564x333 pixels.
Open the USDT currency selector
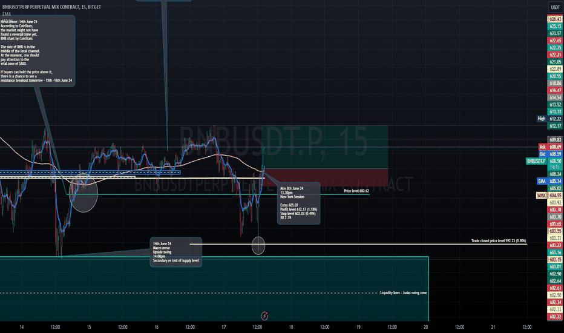click(x=556, y=7)
